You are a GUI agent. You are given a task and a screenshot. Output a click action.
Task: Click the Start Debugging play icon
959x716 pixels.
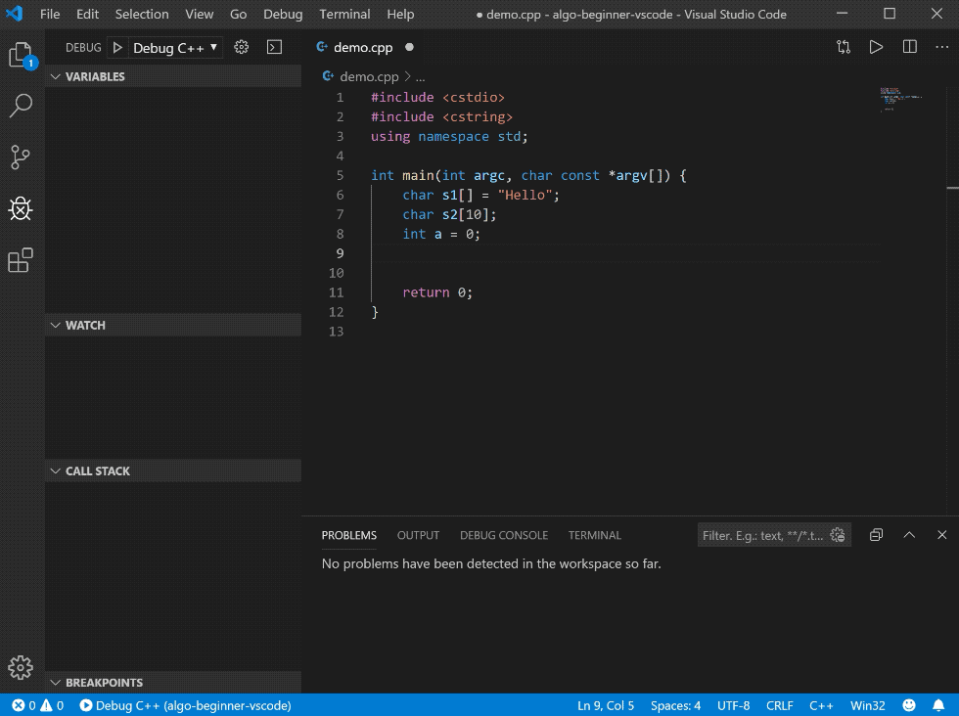(x=117, y=47)
